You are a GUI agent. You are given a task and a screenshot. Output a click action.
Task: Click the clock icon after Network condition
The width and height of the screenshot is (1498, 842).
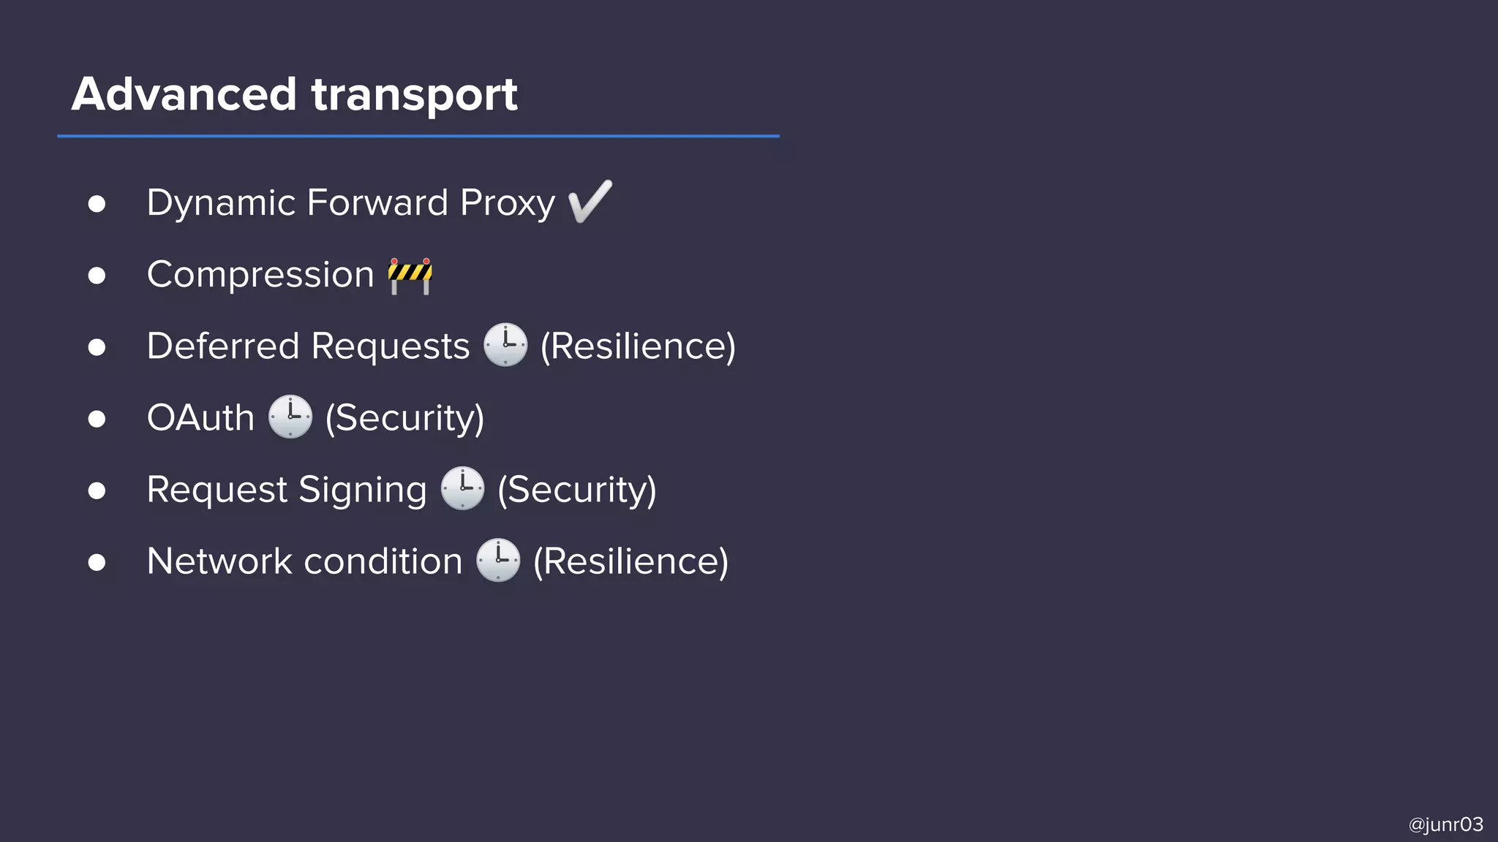498,561
